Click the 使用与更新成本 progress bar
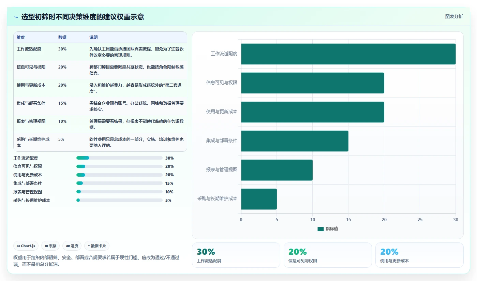 119,175
